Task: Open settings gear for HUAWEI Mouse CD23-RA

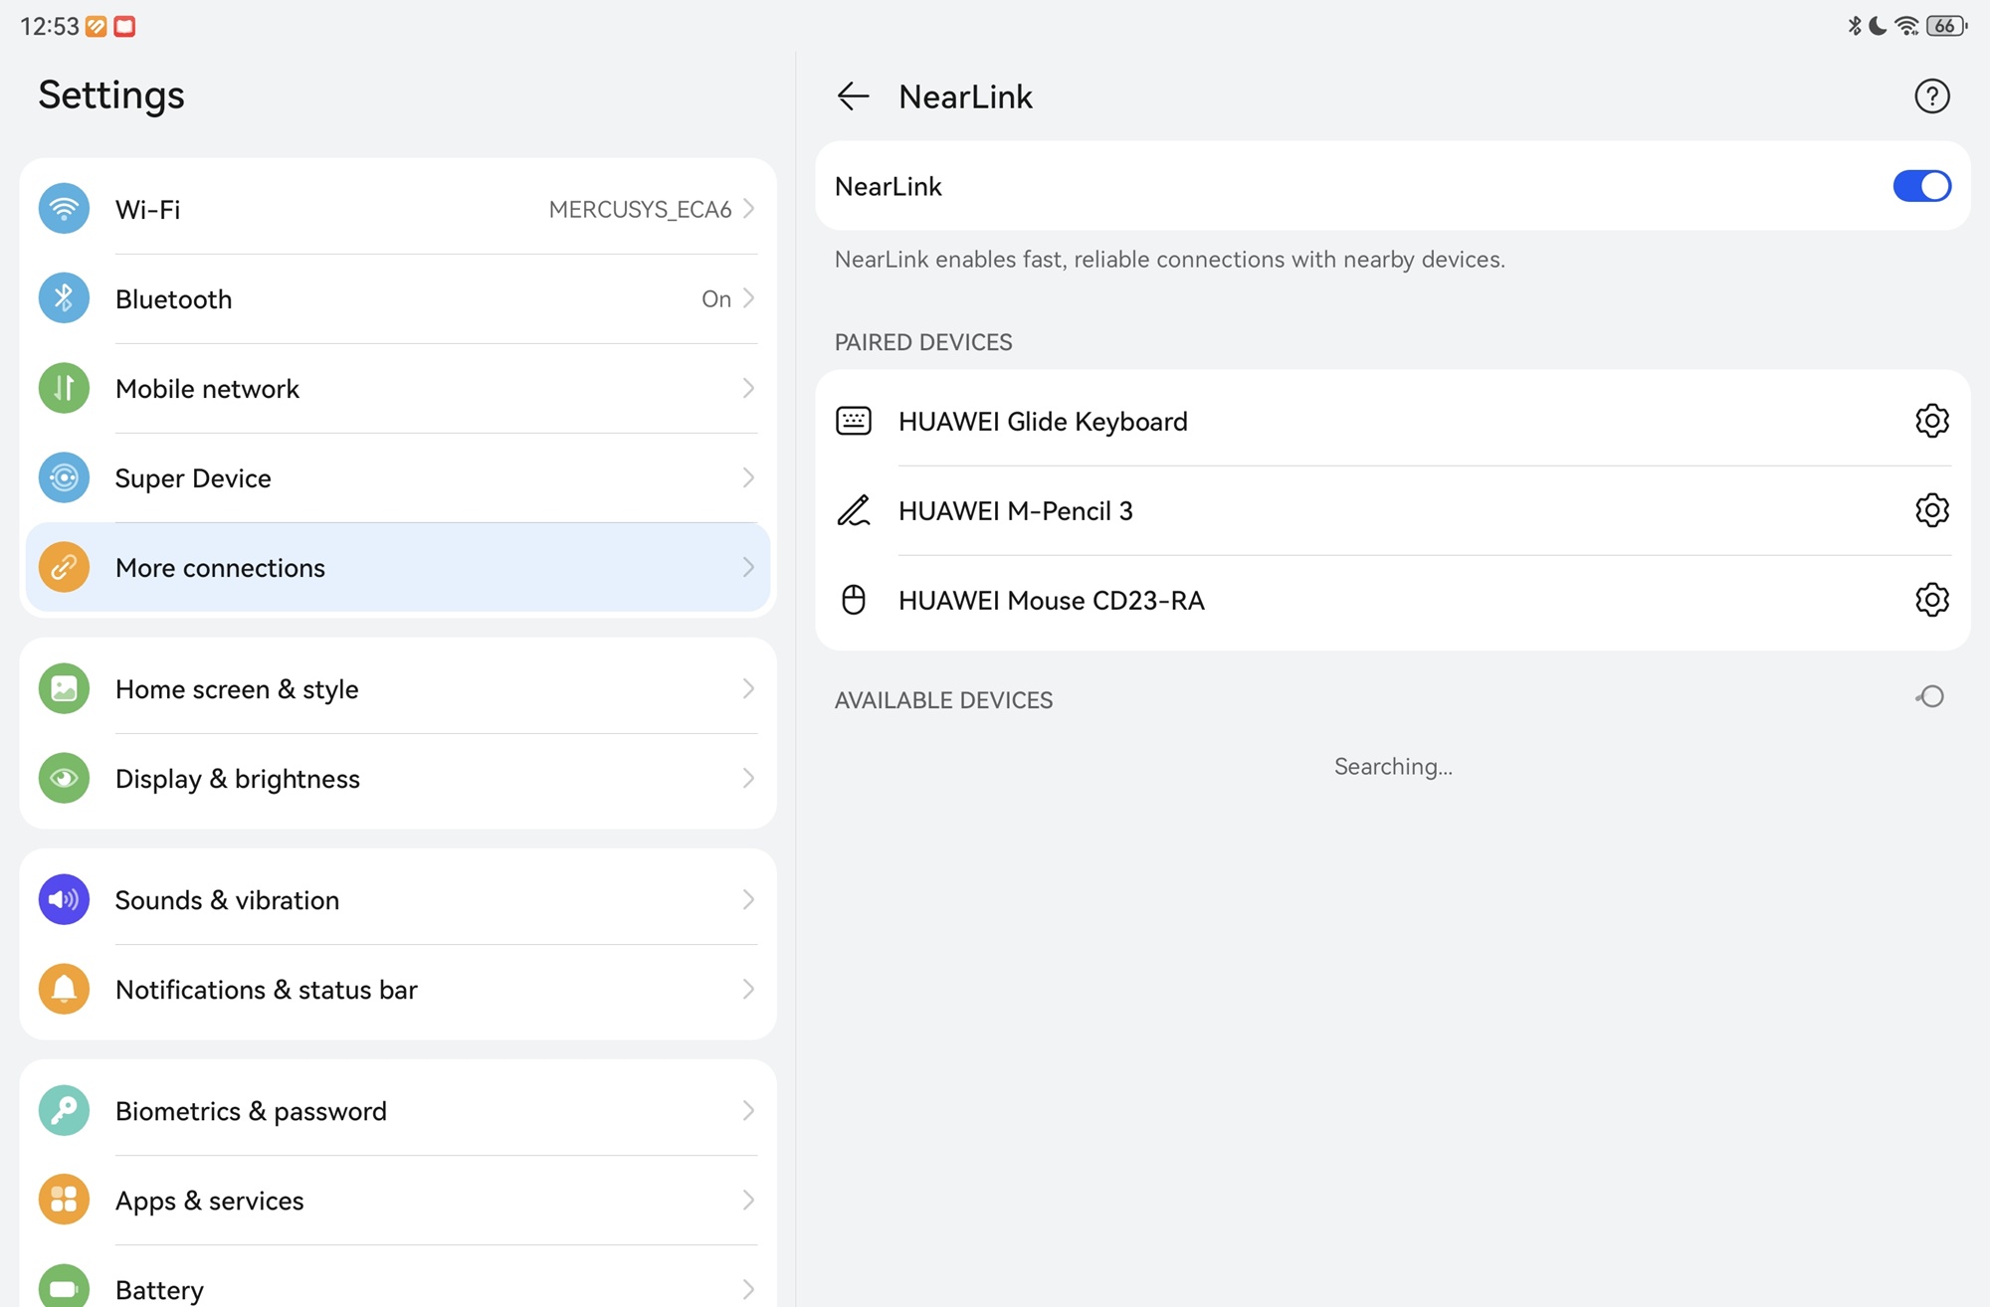Action: click(x=1931, y=600)
